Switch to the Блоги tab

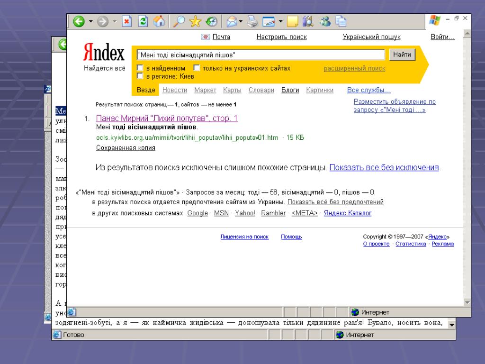click(290, 90)
